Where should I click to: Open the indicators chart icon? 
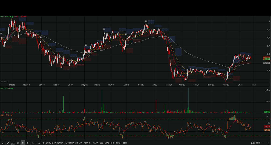[253, 143]
